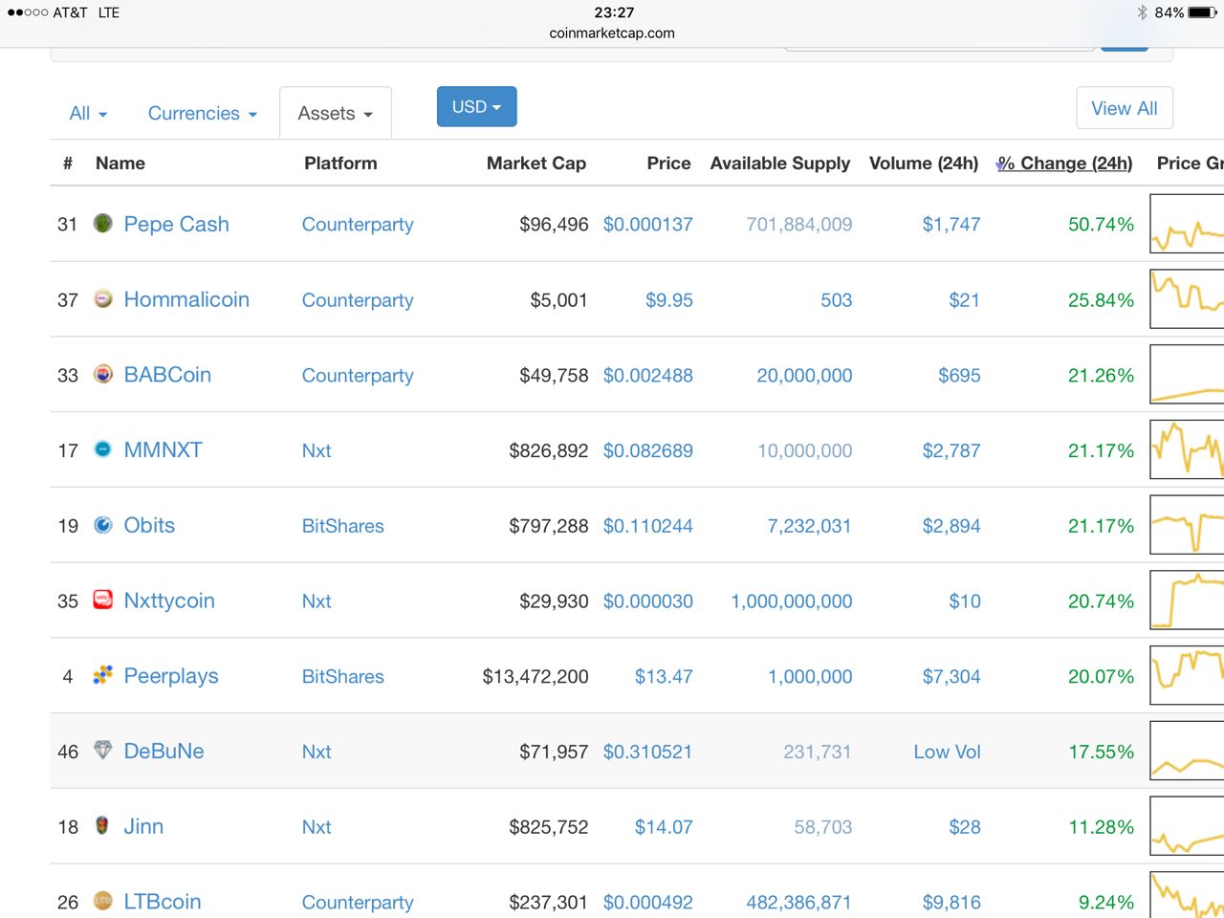The height and width of the screenshot is (918, 1224).
Task: Open the Hommalicoin asset page
Action: pyautogui.click(x=186, y=299)
